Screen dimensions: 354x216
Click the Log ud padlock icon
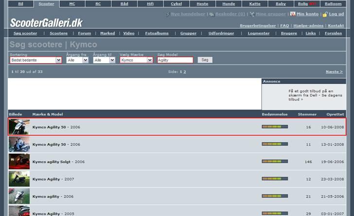[325, 14]
